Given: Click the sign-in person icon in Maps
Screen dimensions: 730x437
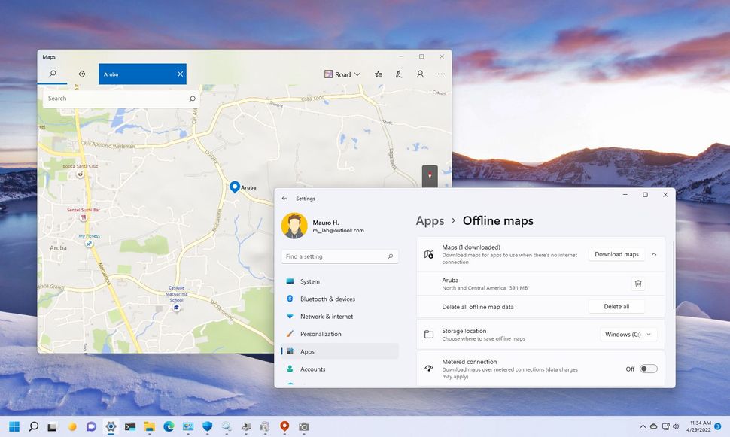Looking at the screenshot, I should (x=420, y=74).
